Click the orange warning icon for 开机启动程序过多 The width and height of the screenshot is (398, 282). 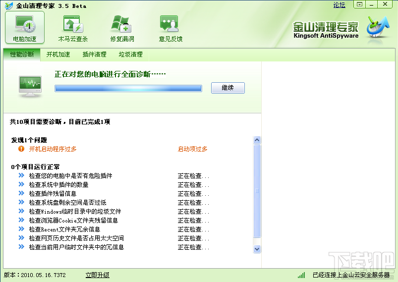[21, 149]
